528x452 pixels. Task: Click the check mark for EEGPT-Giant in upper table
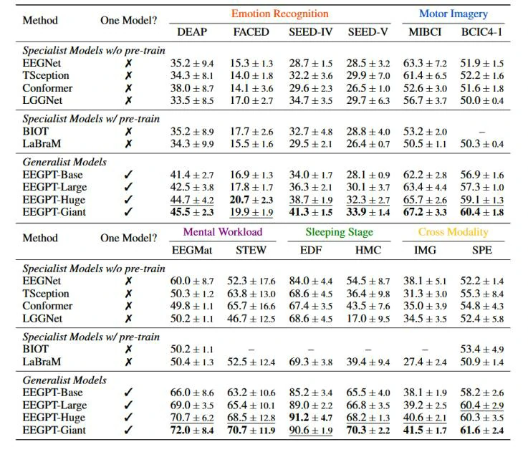(128, 211)
